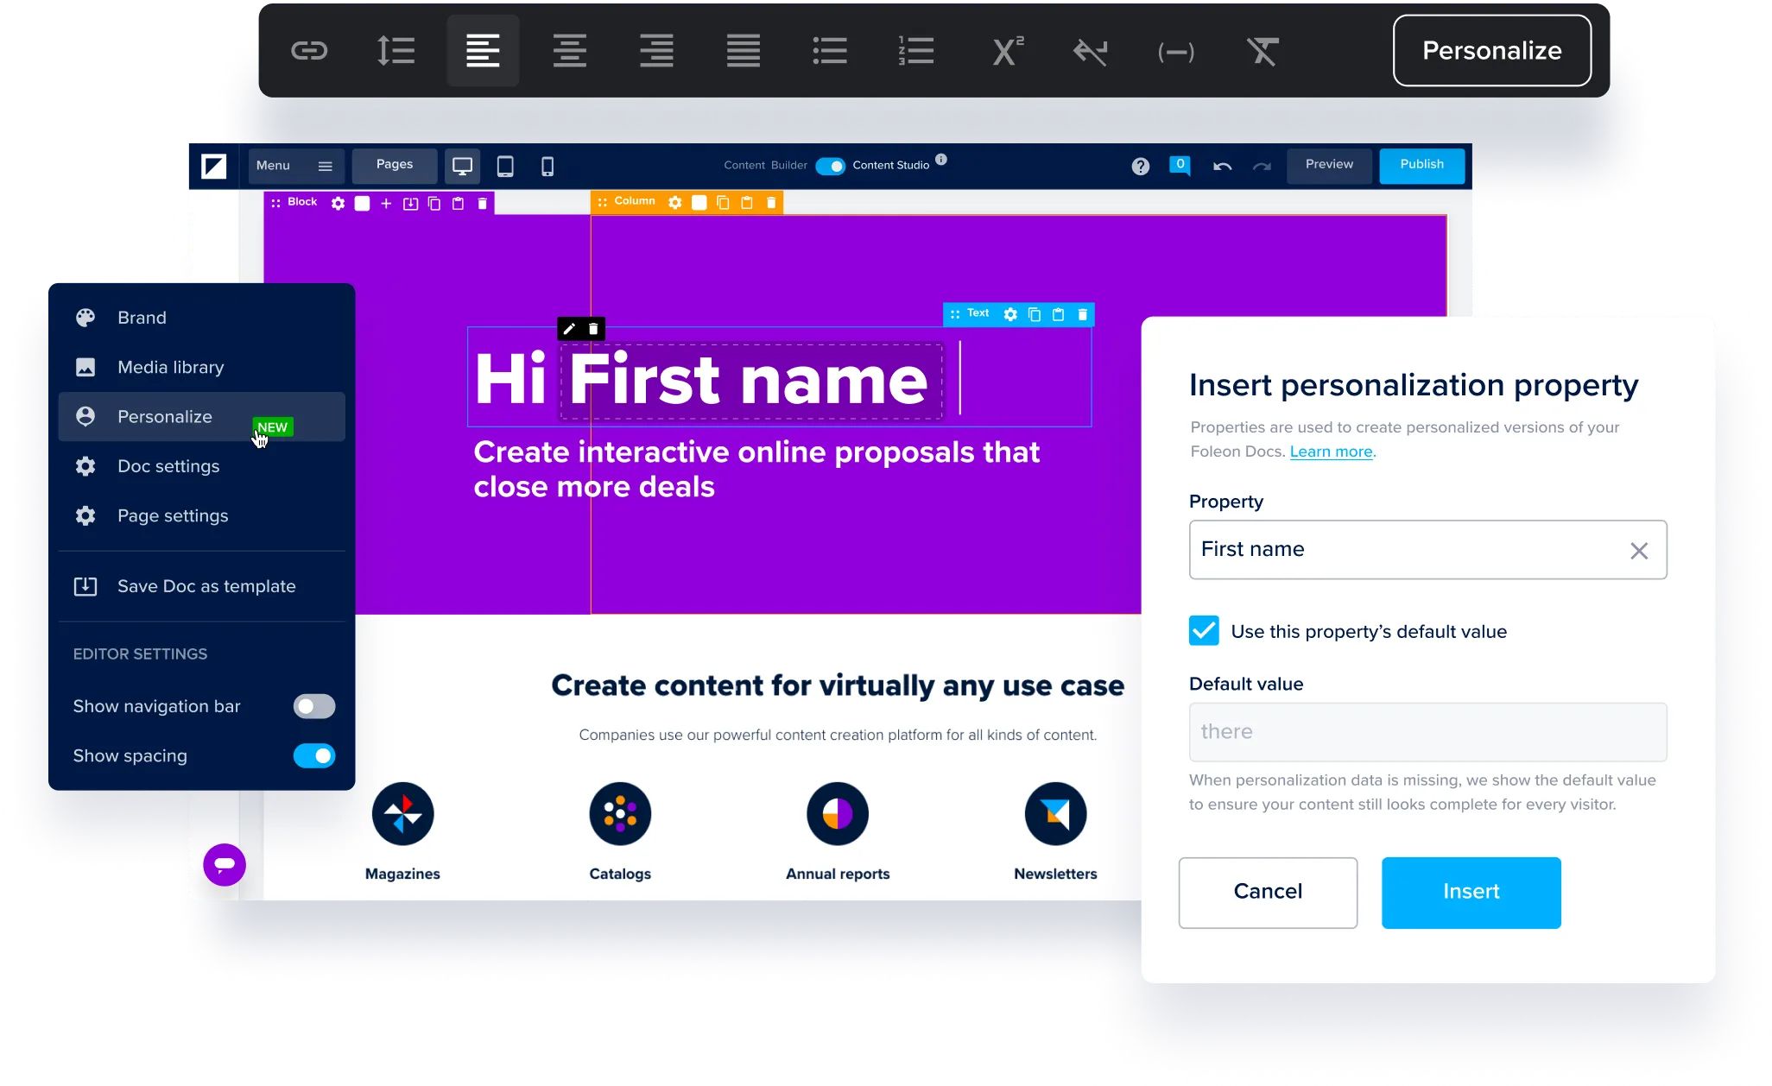Apply justify text alignment
Viewport: 1772px width, 1086px height.
tap(743, 51)
